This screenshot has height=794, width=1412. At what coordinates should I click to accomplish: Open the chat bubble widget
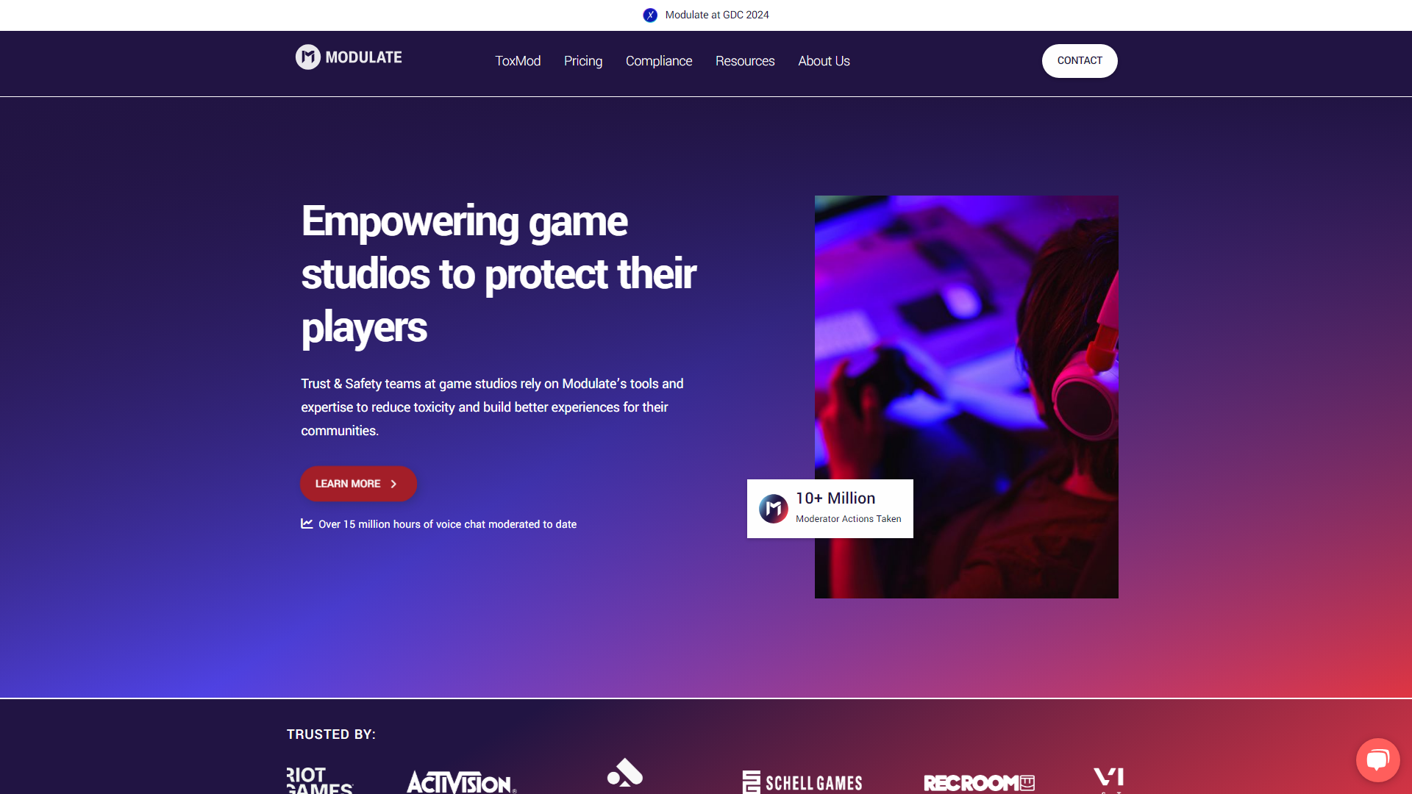coord(1377,760)
